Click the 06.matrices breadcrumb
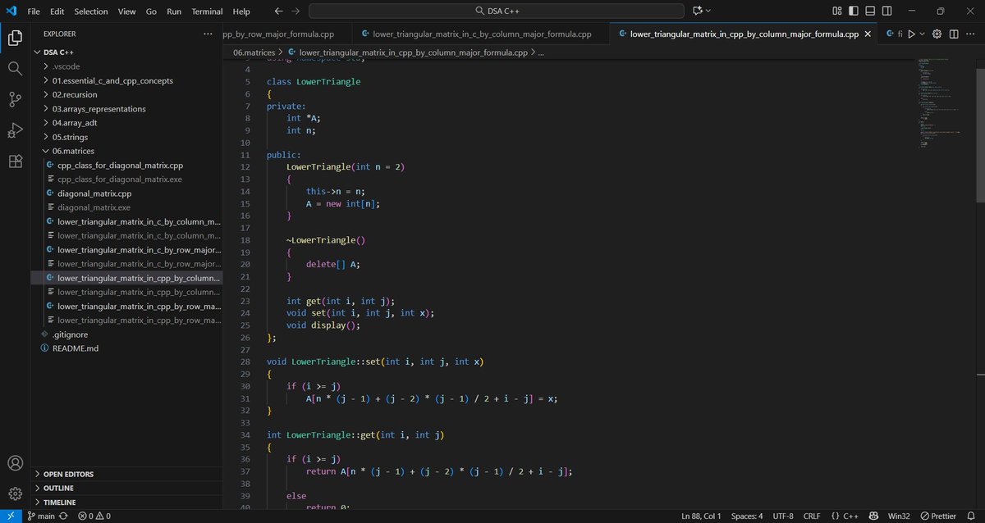The height and width of the screenshot is (523, 985). 253,52
